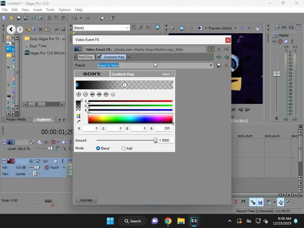Viewport: 304px width, 228px height.
Task: Open Video Preview external monitor icon
Action: point(182,28)
